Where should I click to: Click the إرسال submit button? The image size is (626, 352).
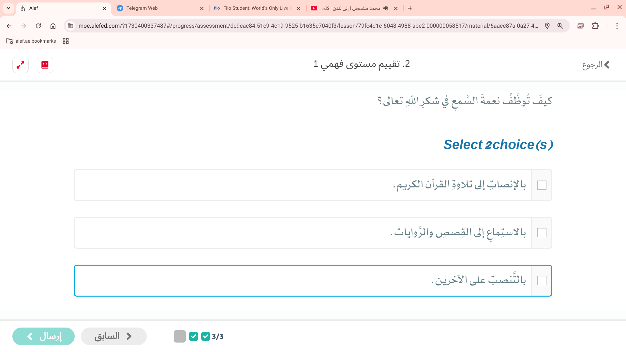pyautogui.click(x=43, y=336)
